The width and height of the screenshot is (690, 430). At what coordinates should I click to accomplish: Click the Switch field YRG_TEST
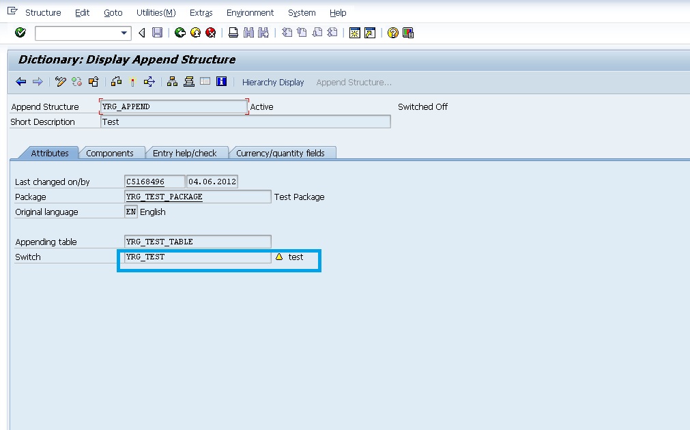pyautogui.click(x=198, y=257)
